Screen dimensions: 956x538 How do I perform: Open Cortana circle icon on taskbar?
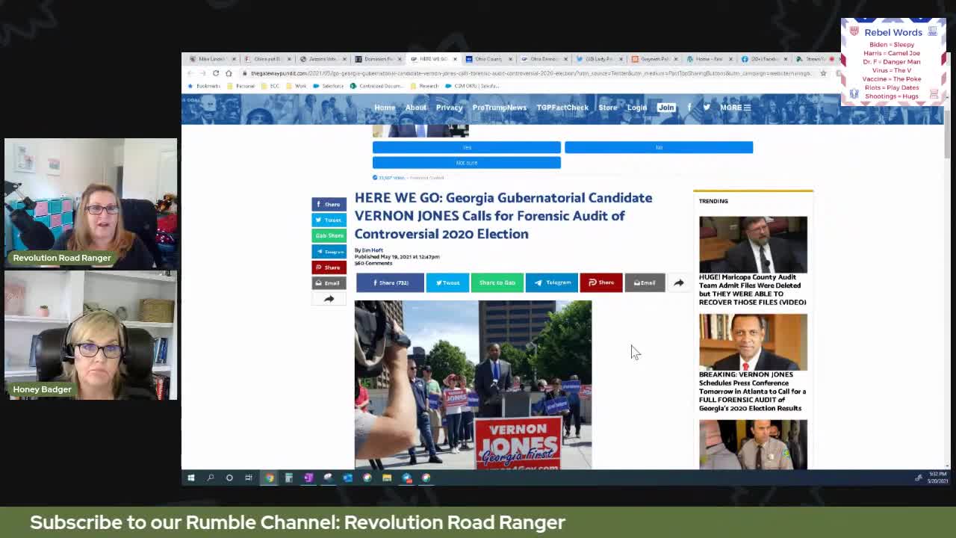pos(229,477)
